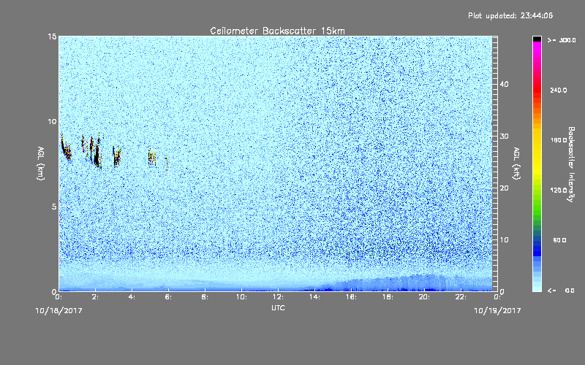585x365 pixels.
Task: Click the 30 kft tick on right axis
Action: [504, 136]
